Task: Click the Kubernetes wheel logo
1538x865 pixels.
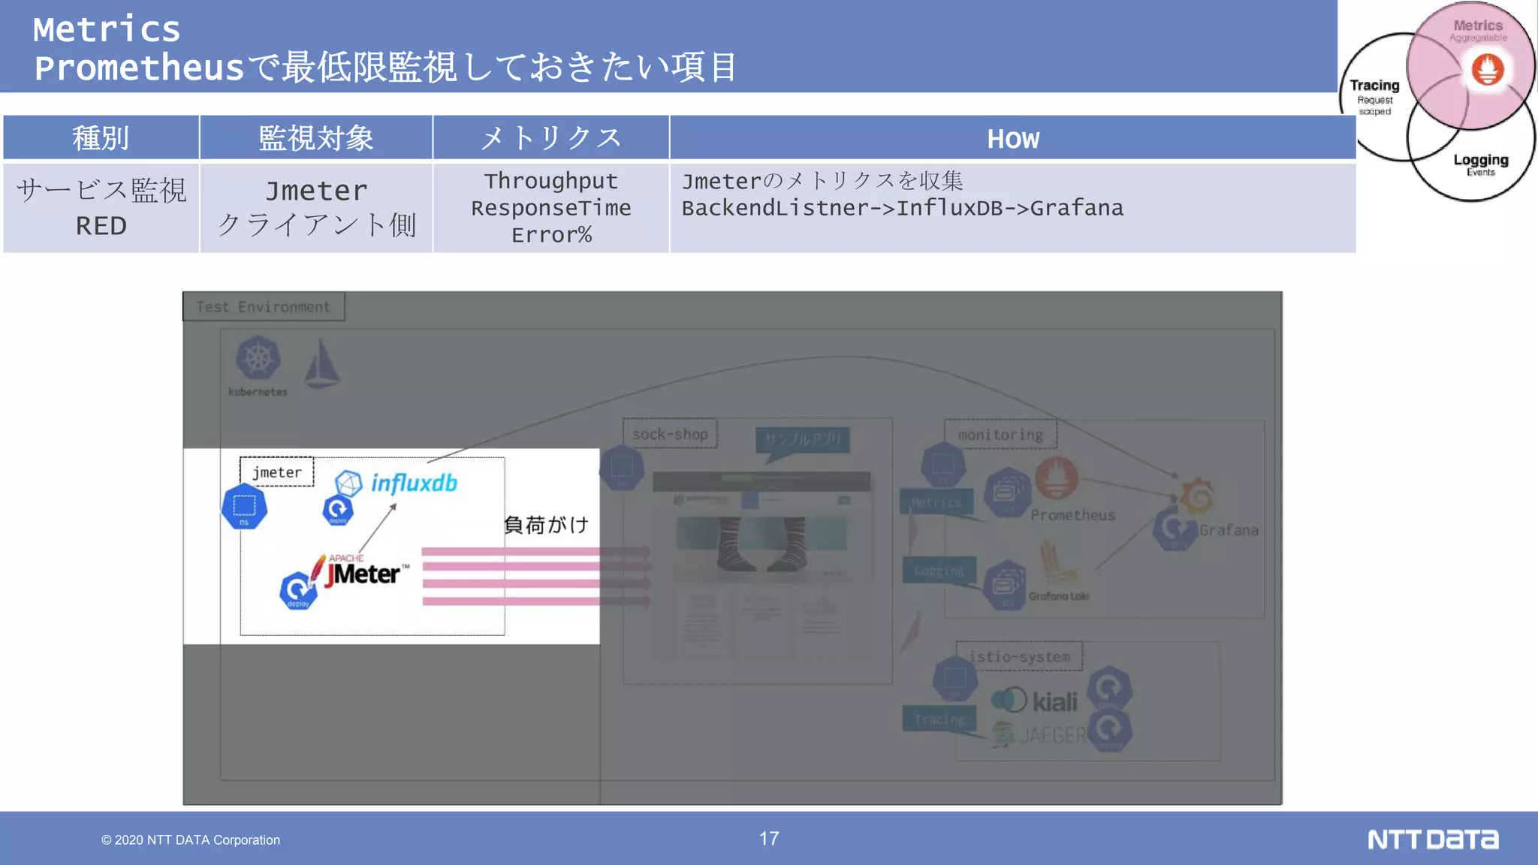Action: pos(258,358)
